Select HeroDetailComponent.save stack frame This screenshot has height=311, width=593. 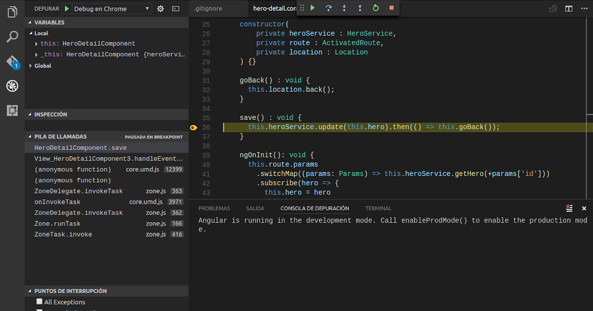pyautogui.click(x=106, y=148)
